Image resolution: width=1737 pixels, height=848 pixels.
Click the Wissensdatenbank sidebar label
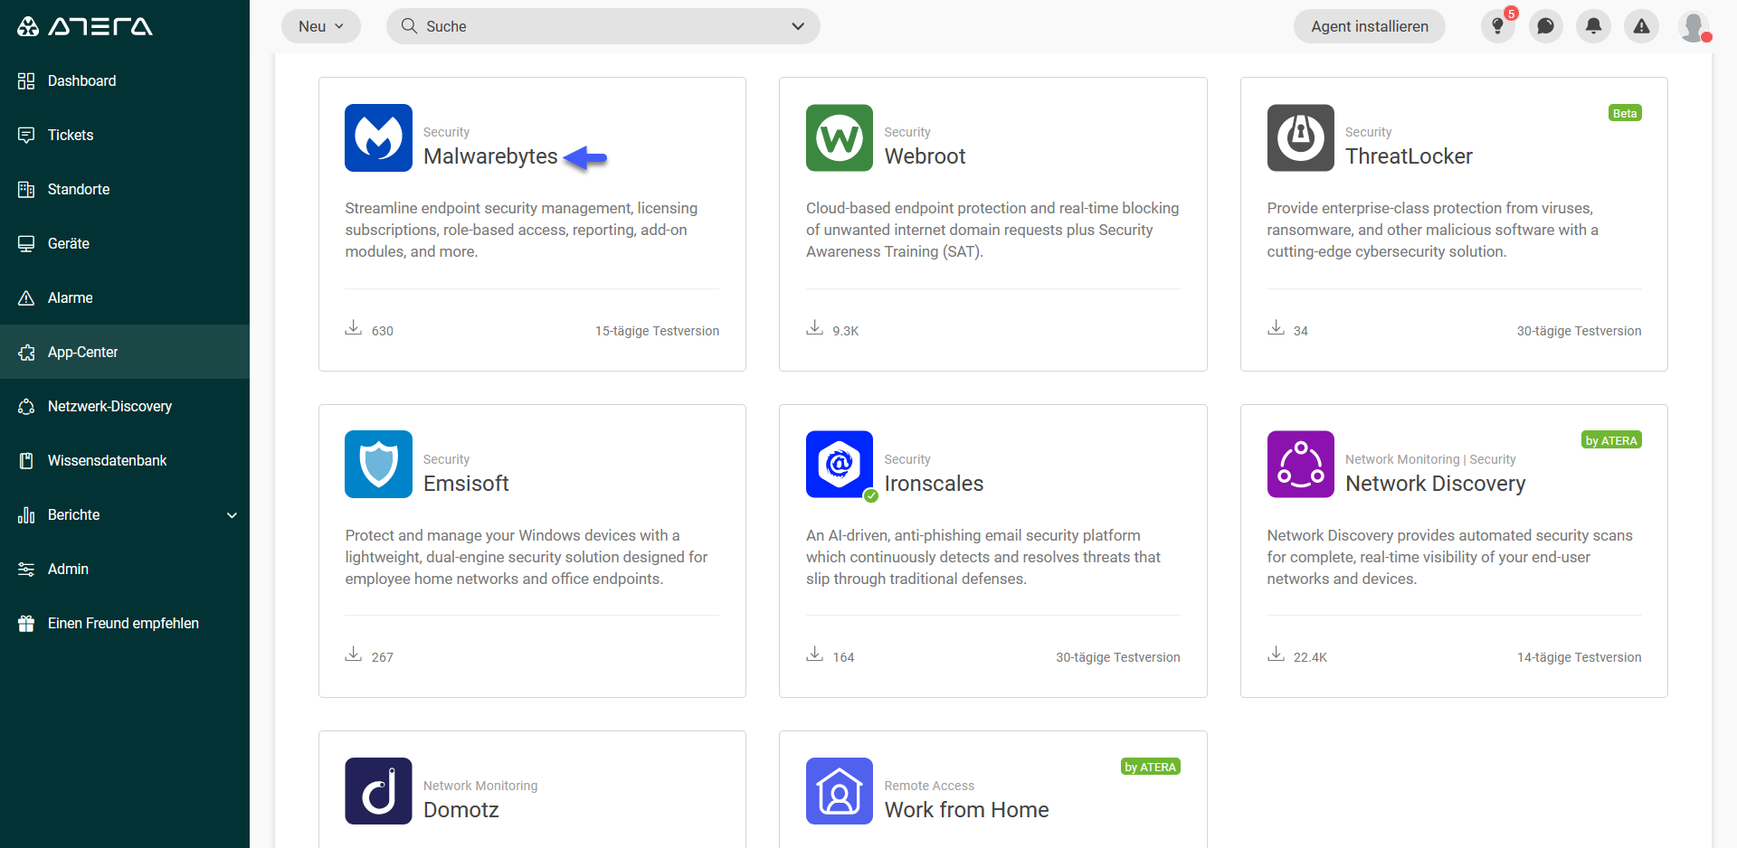pos(107,461)
